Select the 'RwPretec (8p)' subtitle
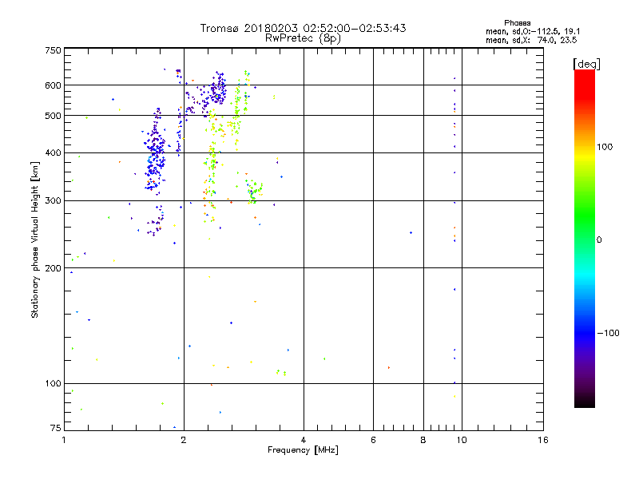639x479 pixels. (303, 38)
